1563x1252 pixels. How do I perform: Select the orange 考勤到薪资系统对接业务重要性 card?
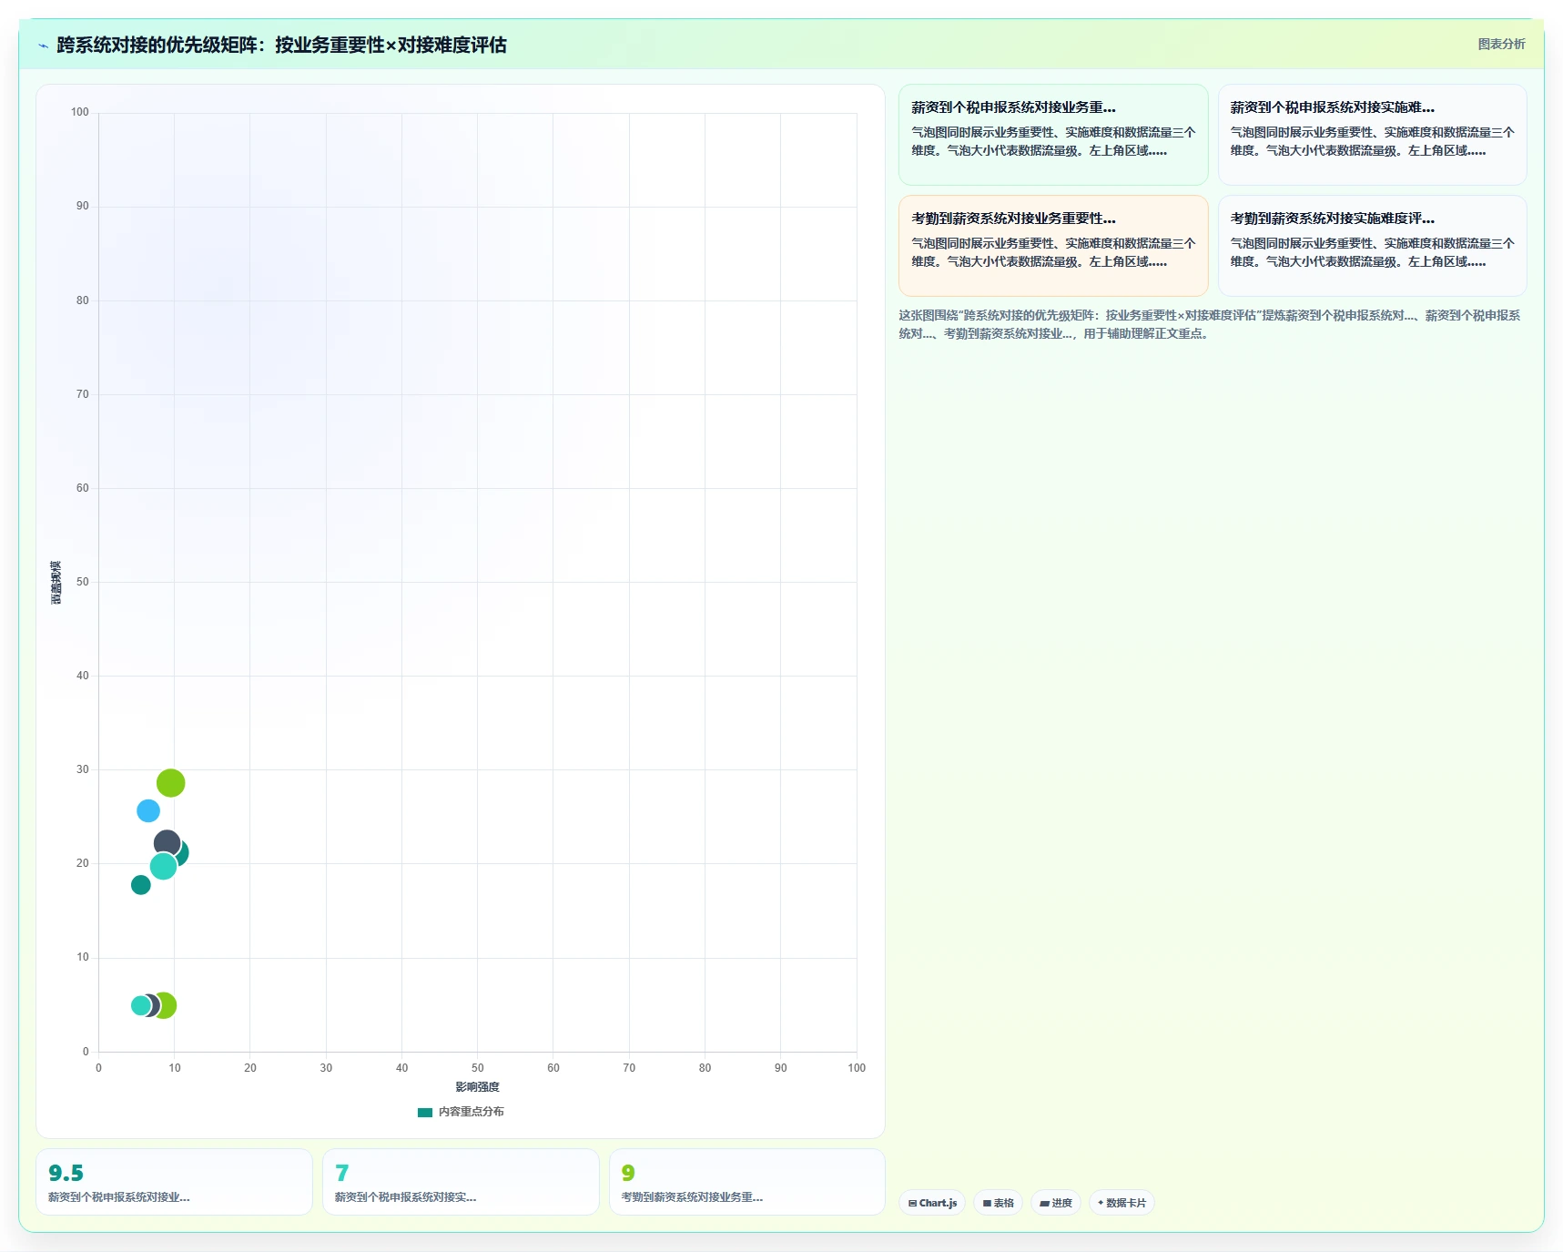pos(1053,246)
